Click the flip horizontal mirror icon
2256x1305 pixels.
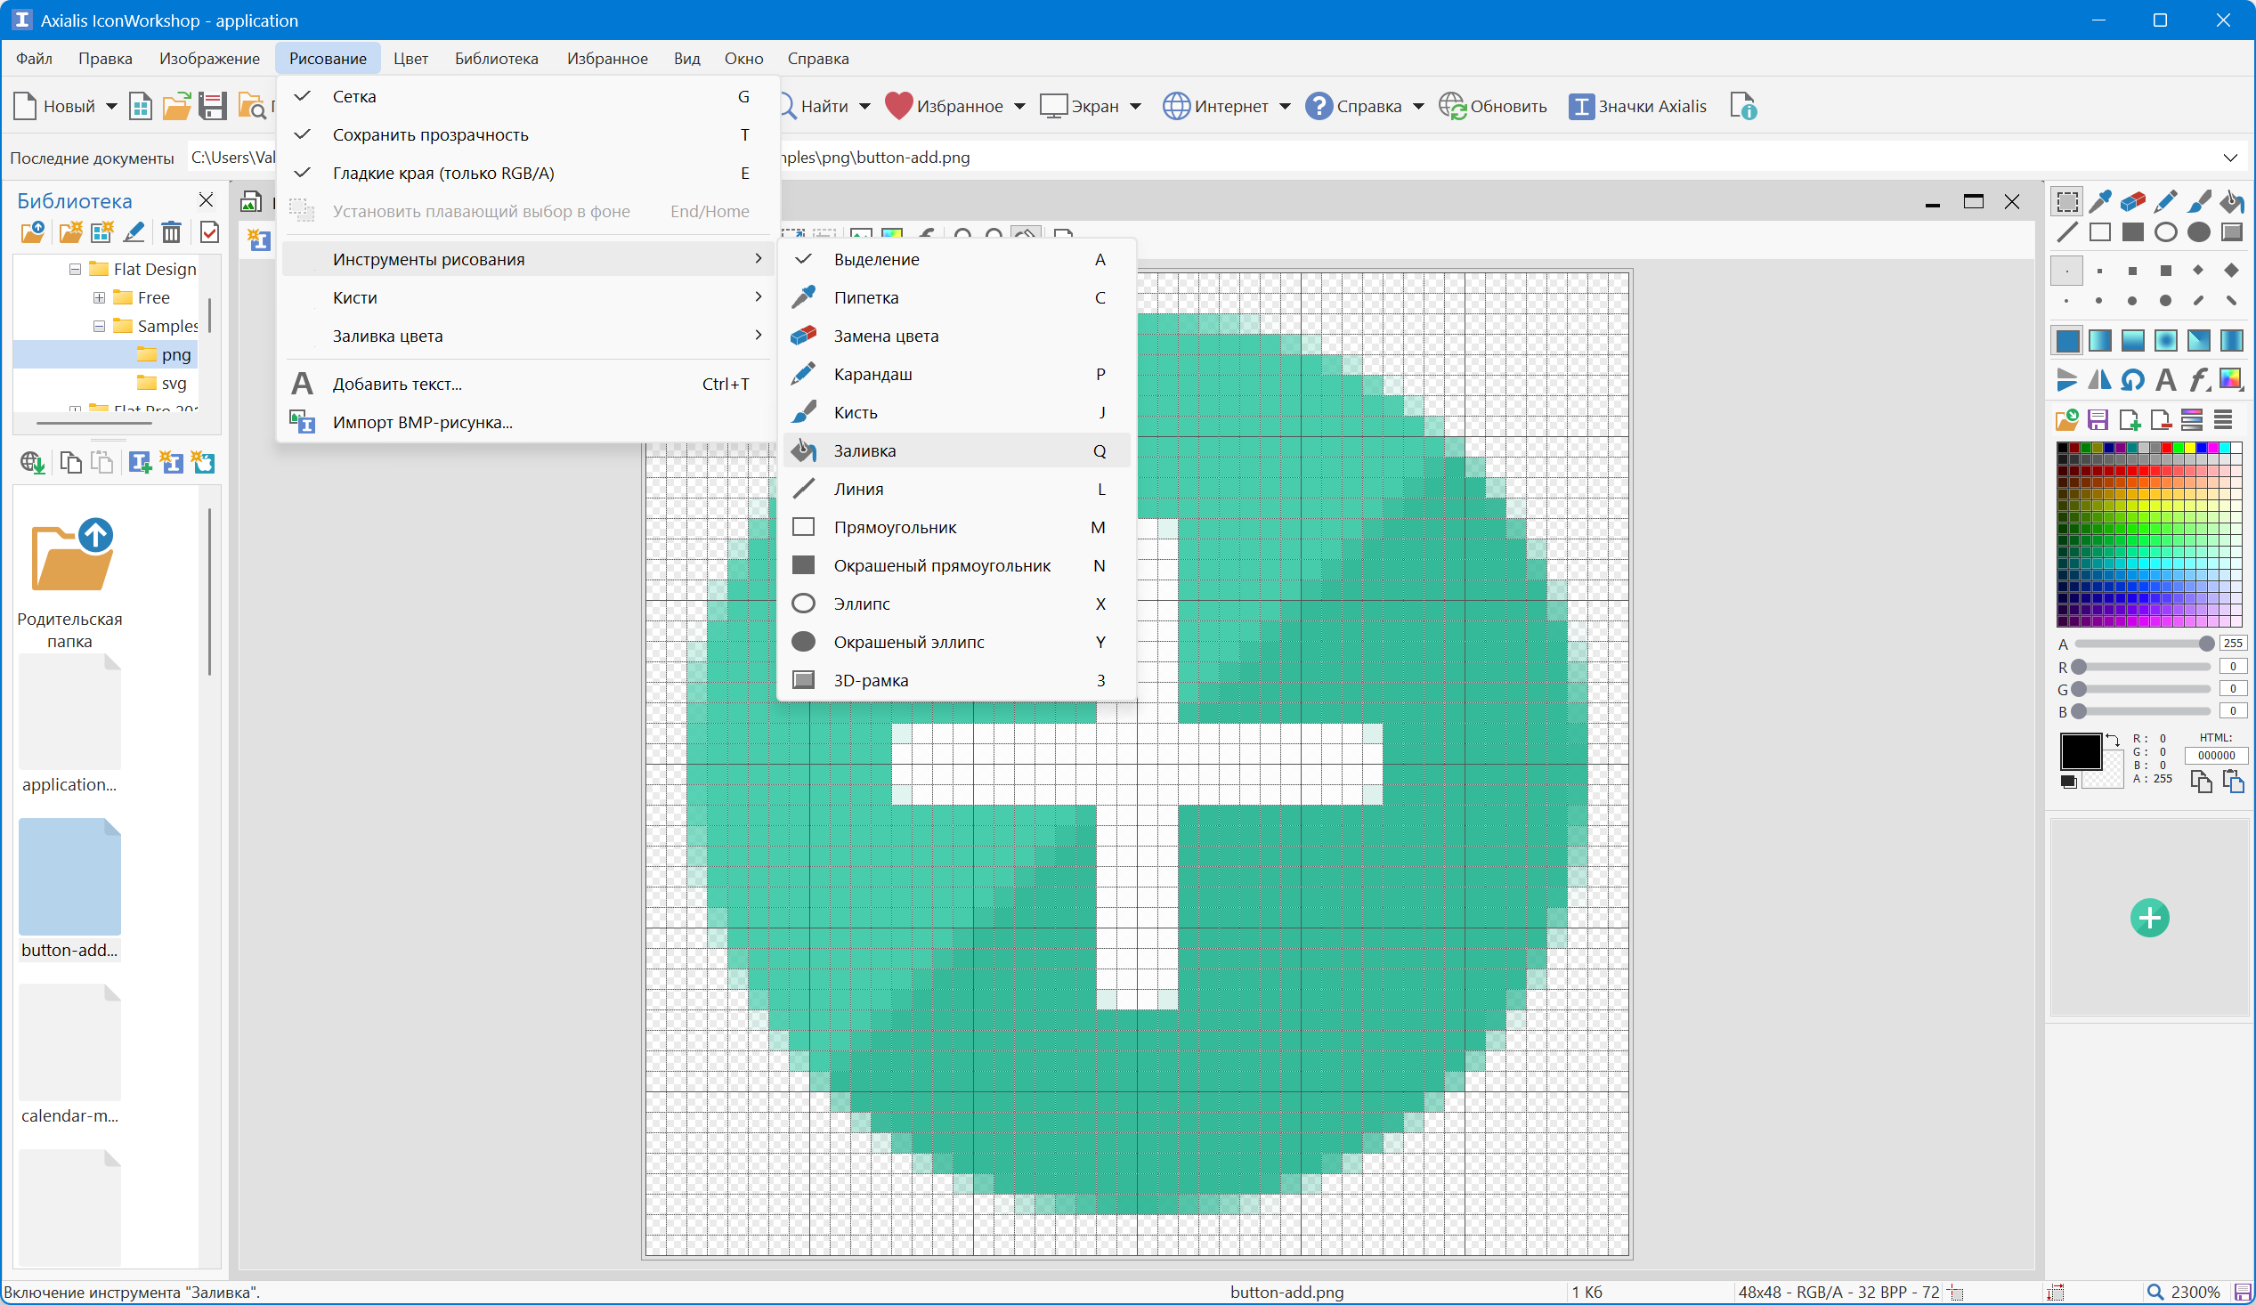2099,380
